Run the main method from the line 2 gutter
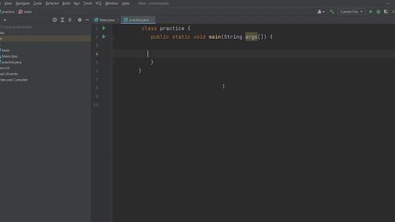This screenshot has width=395, height=222. point(104,37)
